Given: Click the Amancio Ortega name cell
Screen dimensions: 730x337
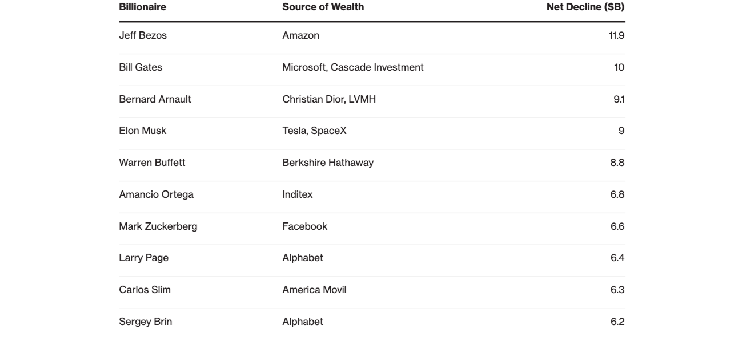Looking at the screenshot, I should [x=156, y=194].
